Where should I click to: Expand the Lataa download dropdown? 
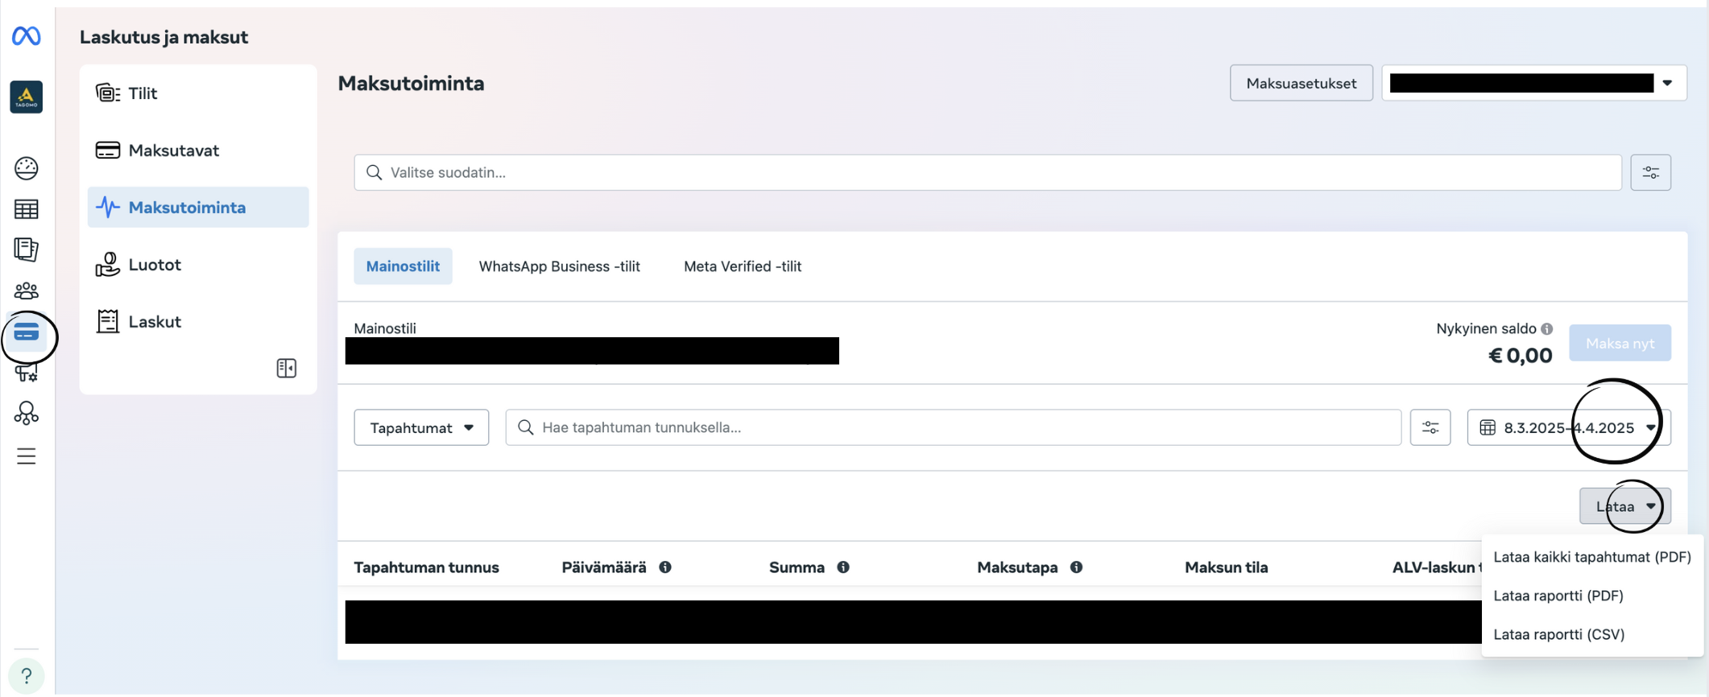(1624, 506)
